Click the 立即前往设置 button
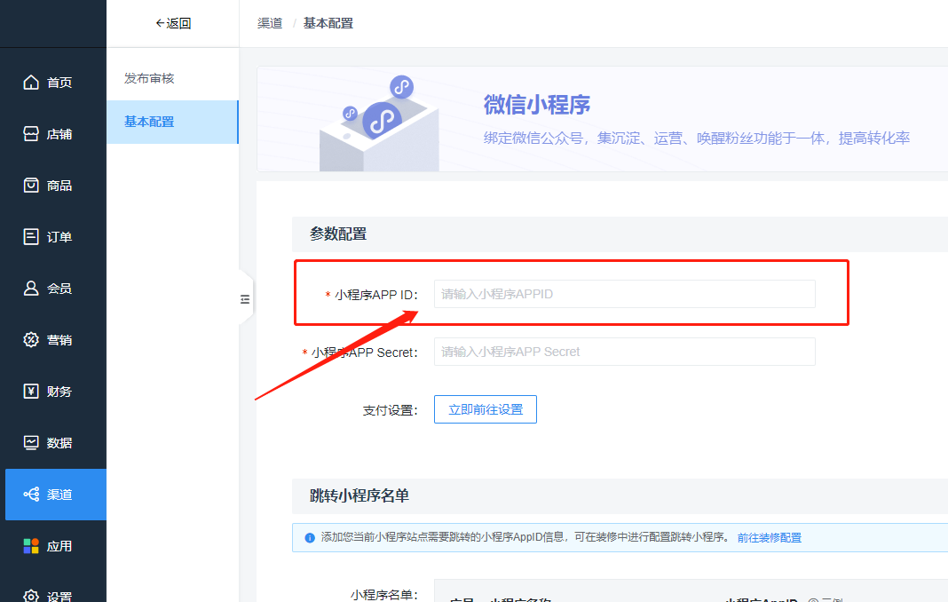Viewport: 948px width, 602px height. point(486,409)
